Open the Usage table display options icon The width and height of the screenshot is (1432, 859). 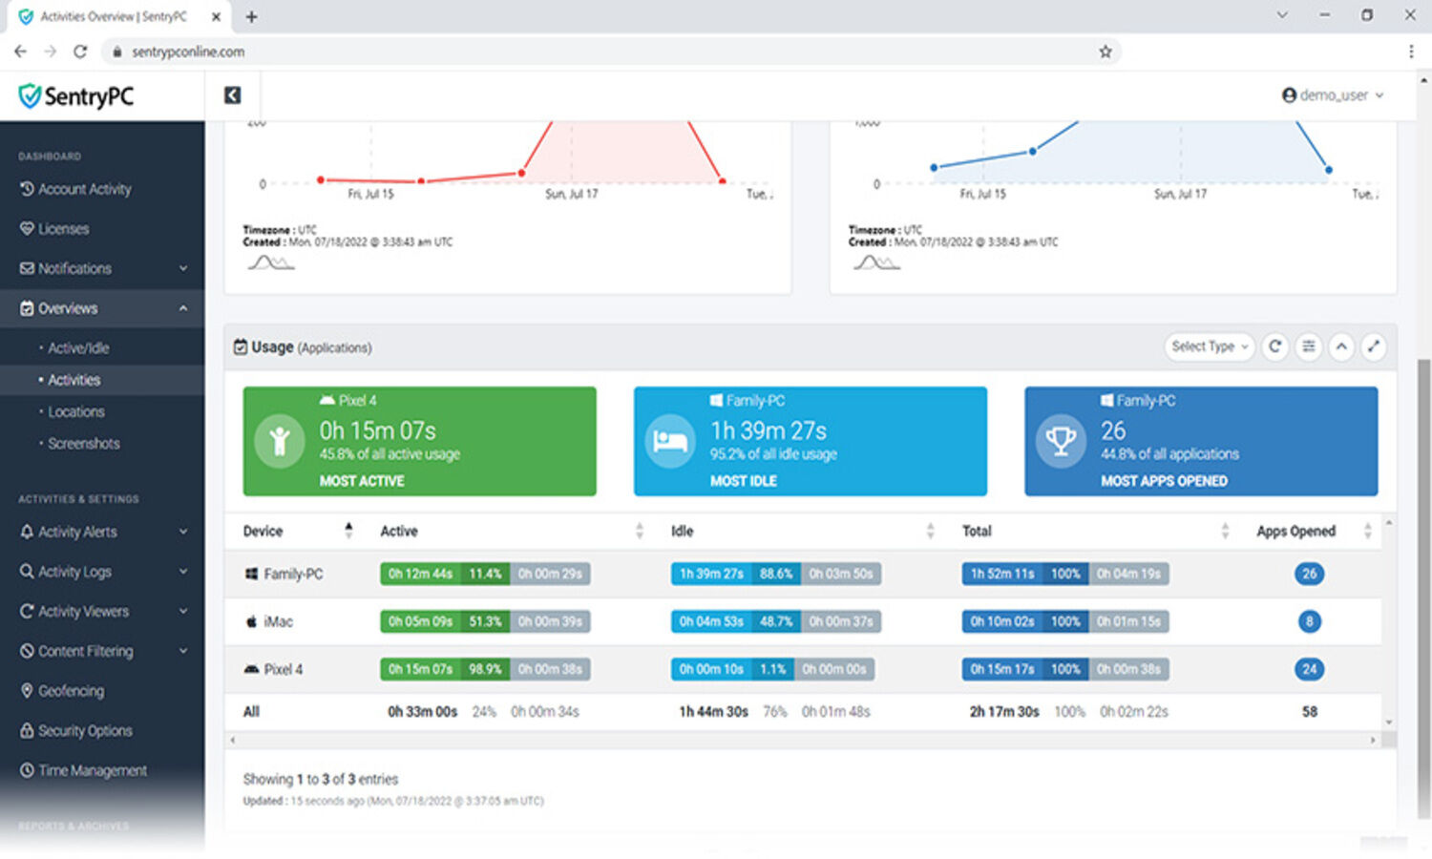coord(1308,346)
